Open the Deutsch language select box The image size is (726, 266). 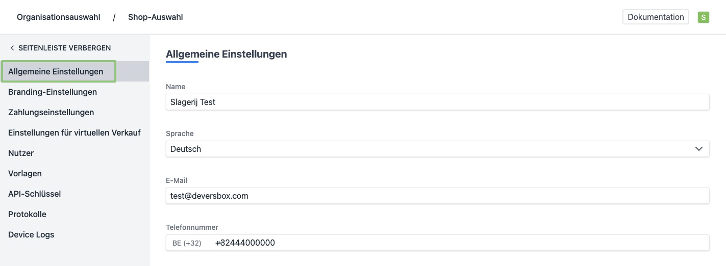429,149
